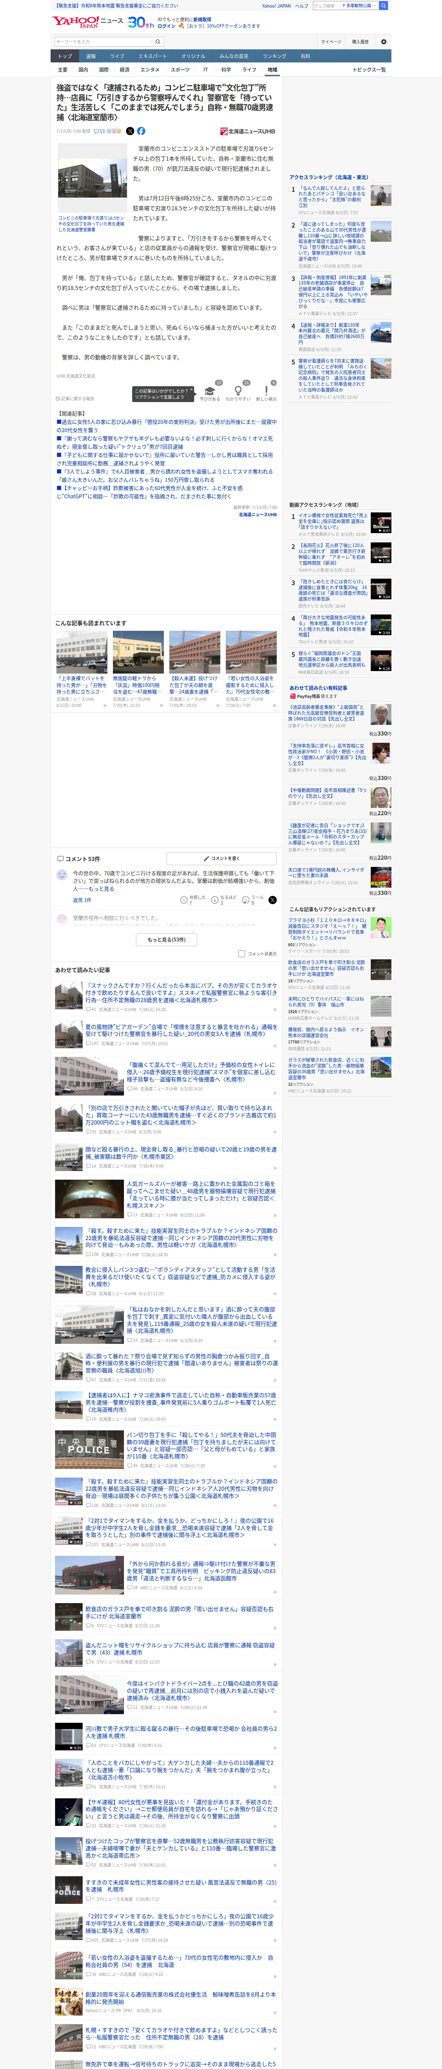
Task: Share the first comment on X
Action: tap(272, 900)
